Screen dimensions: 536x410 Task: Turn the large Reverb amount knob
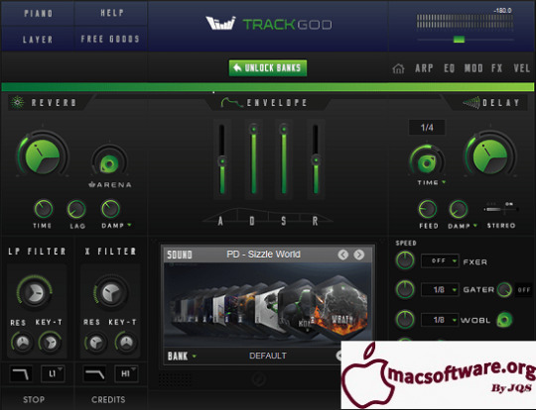coord(43,156)
